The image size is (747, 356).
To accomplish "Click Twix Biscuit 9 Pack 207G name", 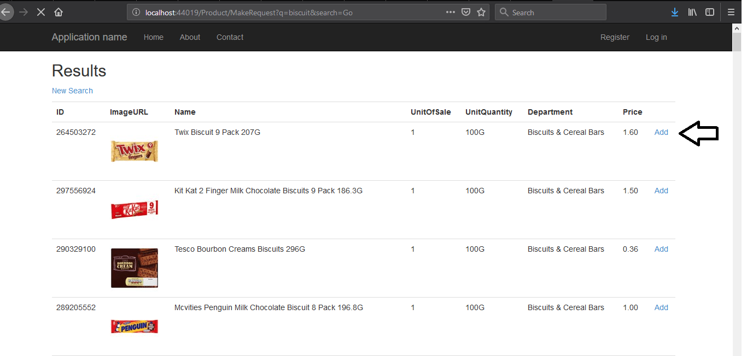I will pyautogui.click(x=217, y=132).
